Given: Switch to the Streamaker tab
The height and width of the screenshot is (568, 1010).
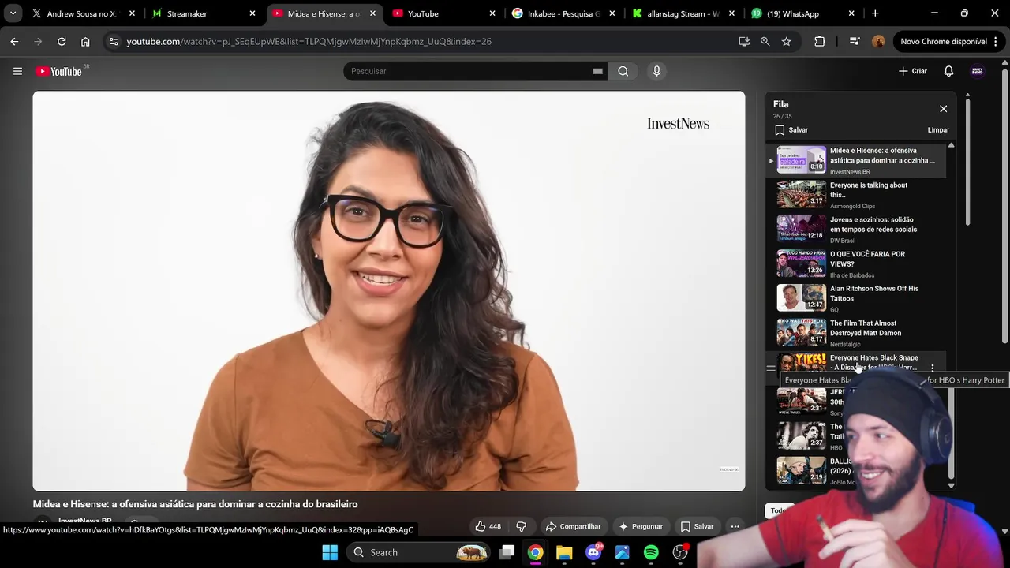Looking at the screenshot, I should coord(204,13).
